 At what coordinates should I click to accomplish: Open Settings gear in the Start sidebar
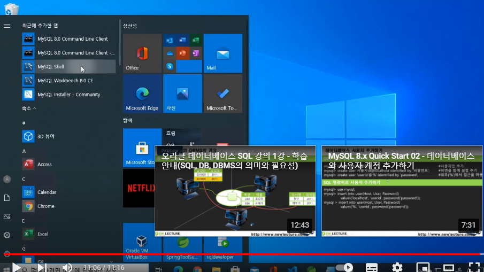point(7,235)
